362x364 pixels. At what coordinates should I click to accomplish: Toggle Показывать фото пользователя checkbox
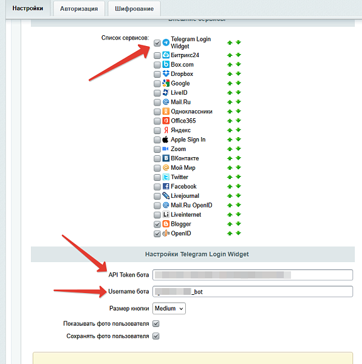pyautogui.click(x=156, y=323)
